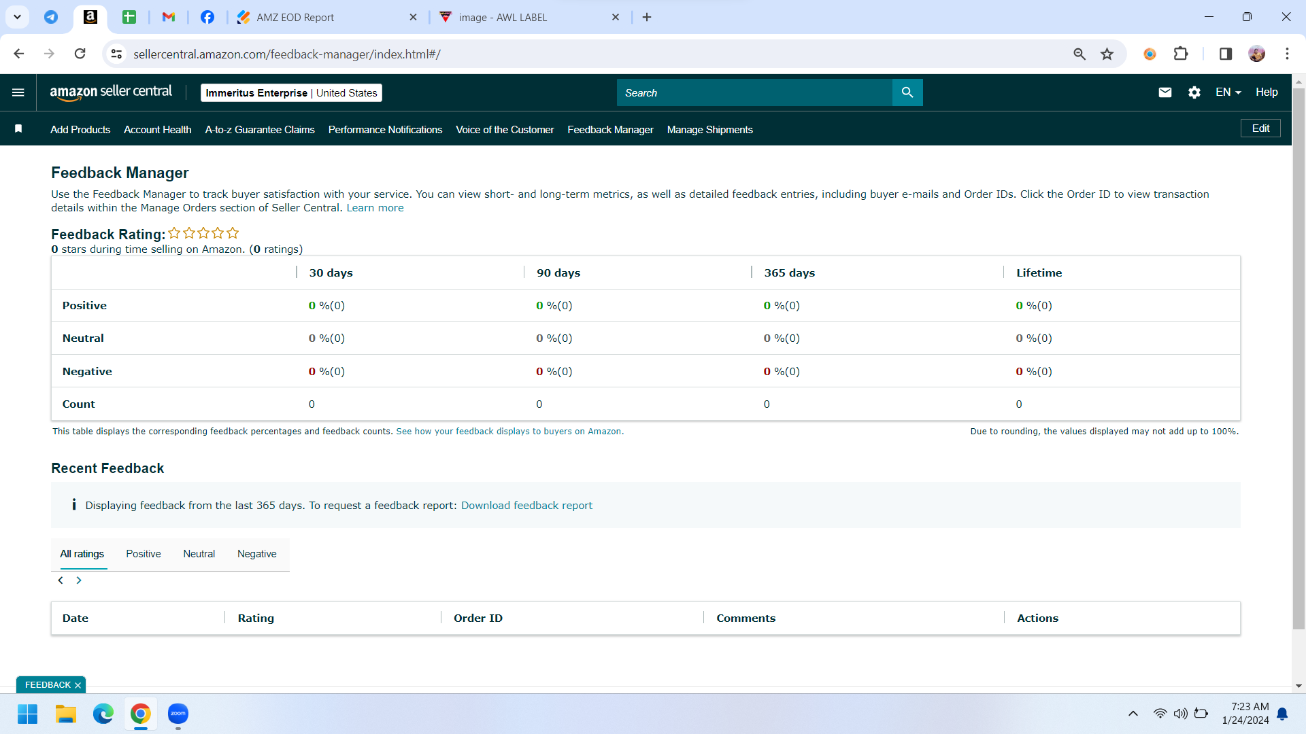Click the bookmark flag icon
This screenshot has height=734, width=1306.
(18, 129)
